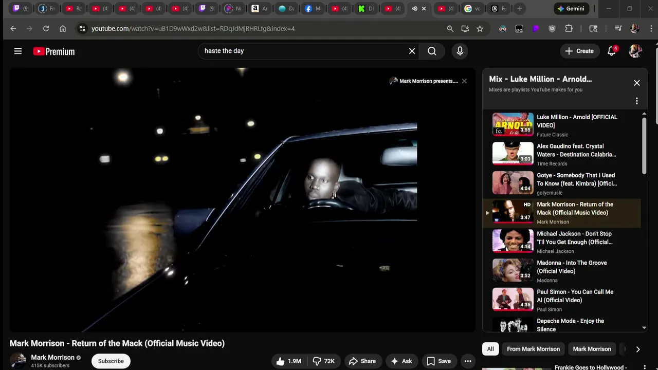
Task: Dislike the video (72K)
Action: tap(324, 361)
